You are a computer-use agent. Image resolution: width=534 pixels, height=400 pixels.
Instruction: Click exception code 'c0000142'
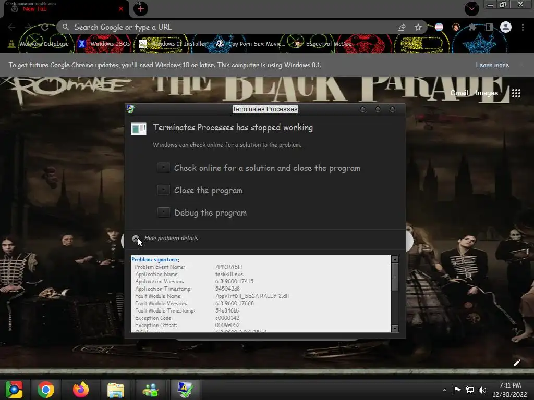[227, 318]
